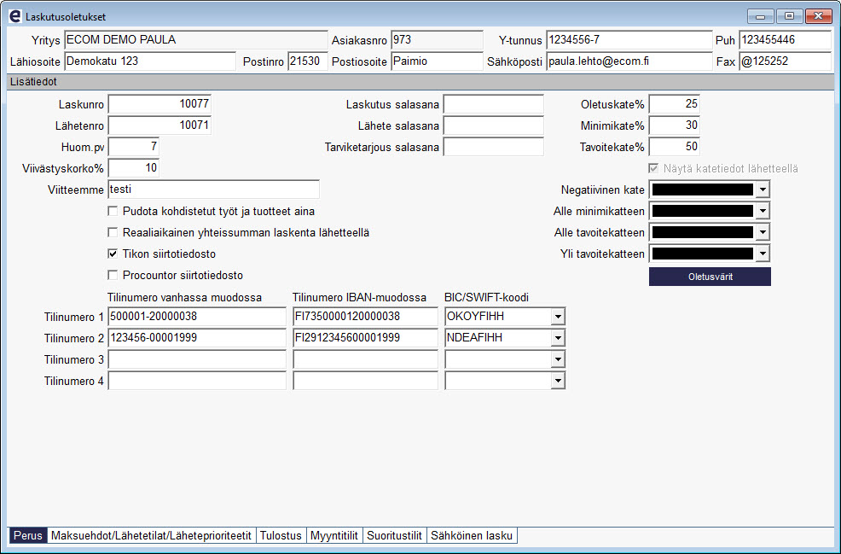841x554 pixels.
Task: Click the Sähköposti field paula.lehto@ecom.fi
Action: click(629, 61)
